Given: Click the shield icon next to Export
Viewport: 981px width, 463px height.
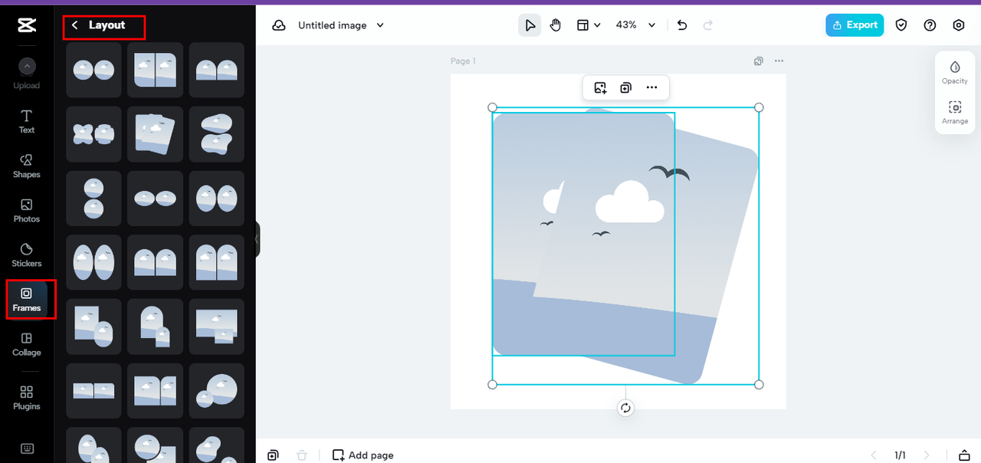Looking at the screenshot, I should coord(901,25).
